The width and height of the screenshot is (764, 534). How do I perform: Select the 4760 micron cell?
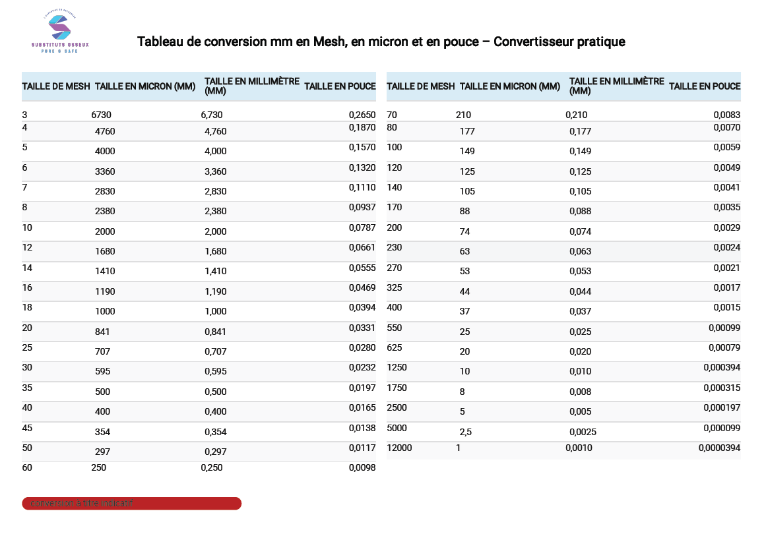coord(105,131)
